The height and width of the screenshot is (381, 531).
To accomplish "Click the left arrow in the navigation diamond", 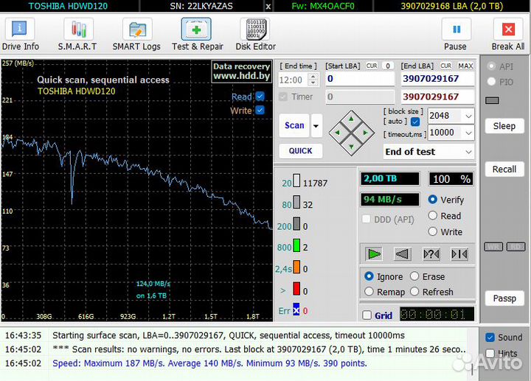I will click(337, 133).
